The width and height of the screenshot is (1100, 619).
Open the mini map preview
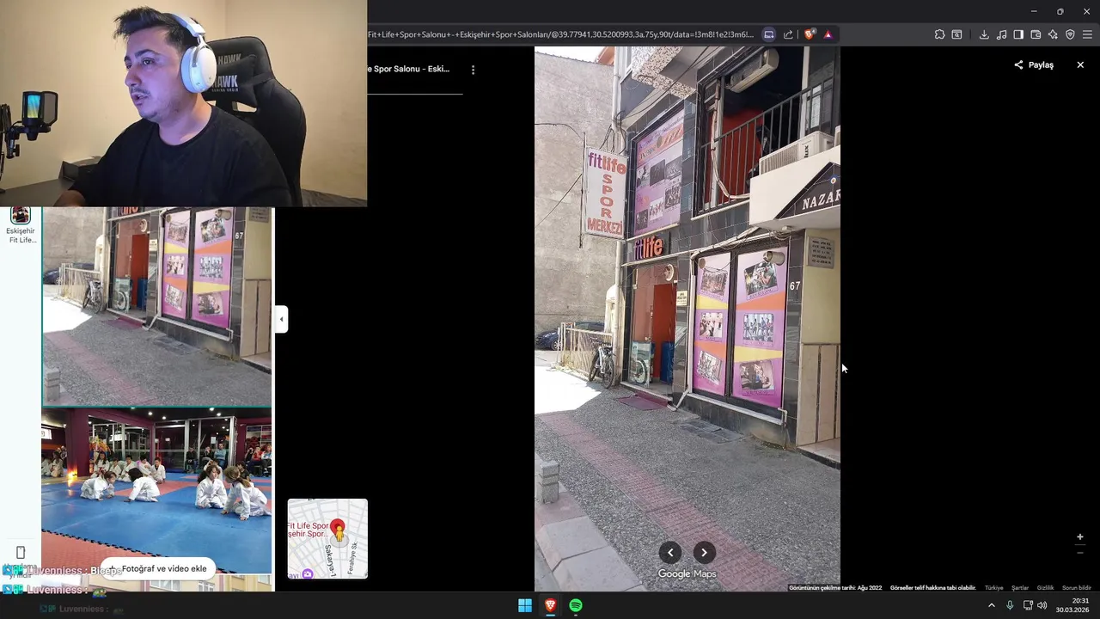coord(327,539)
